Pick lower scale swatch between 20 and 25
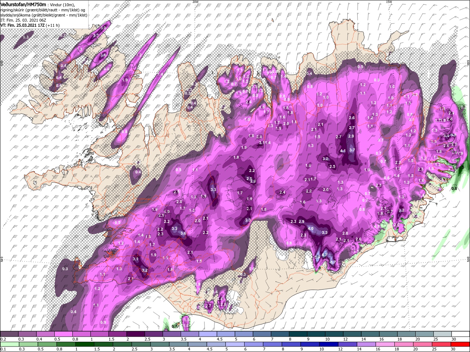470x352 pixels. [x=423, y=344]
